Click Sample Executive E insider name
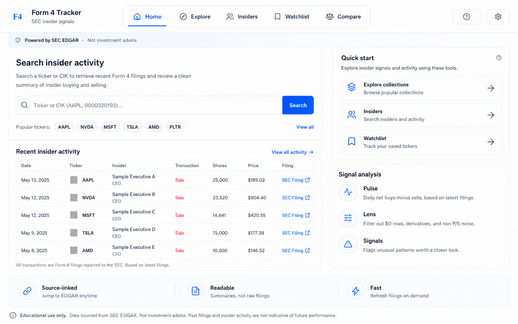The height and width of the screenshot is (324, 518). [x=133, y=247]
